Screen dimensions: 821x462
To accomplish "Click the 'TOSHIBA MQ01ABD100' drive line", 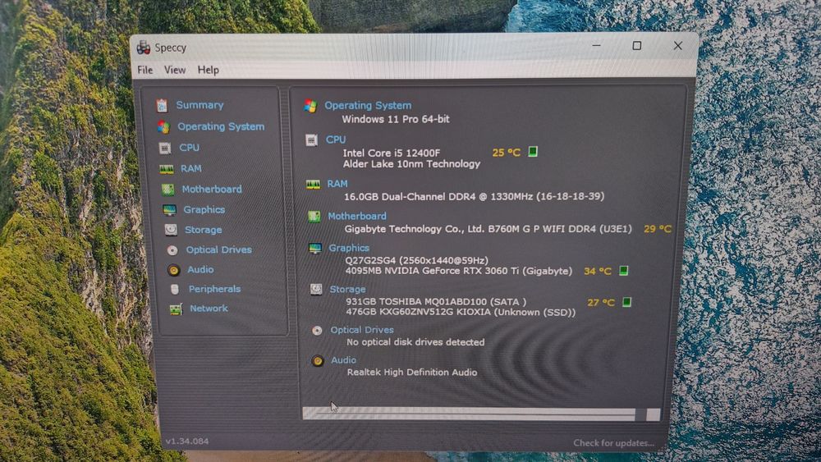I will point(436,302).
